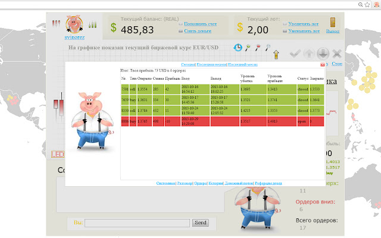
Task: Close the orders history popup
Action: (x=323, y=64)
